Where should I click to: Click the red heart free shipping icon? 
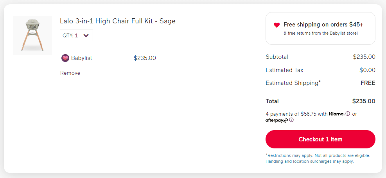[277, 25]
